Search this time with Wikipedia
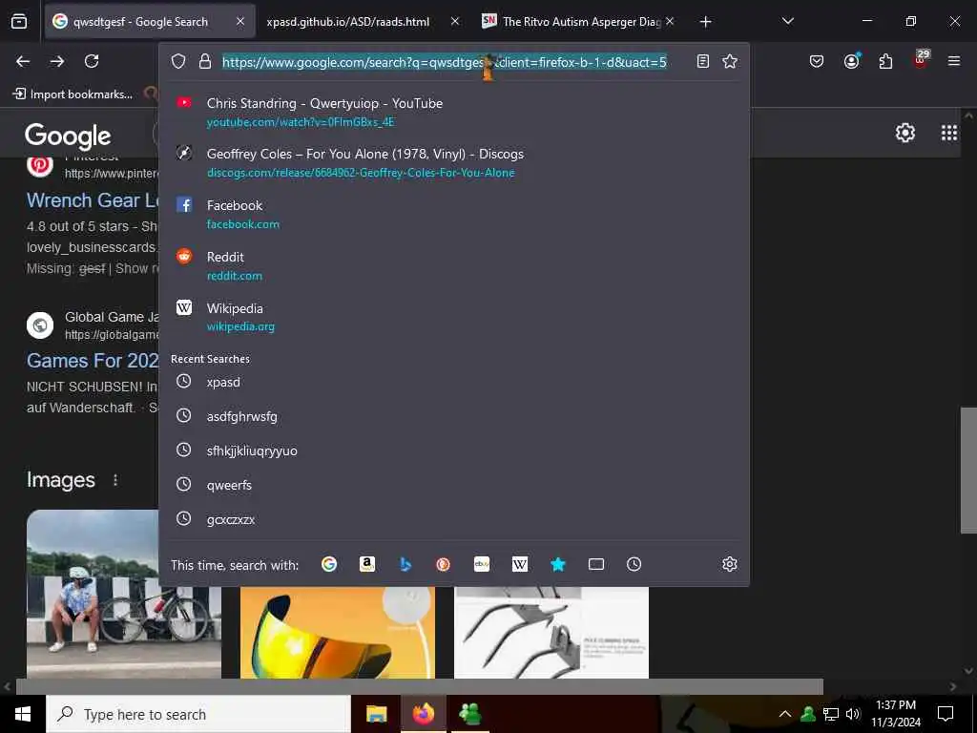 tap(520, 564)
